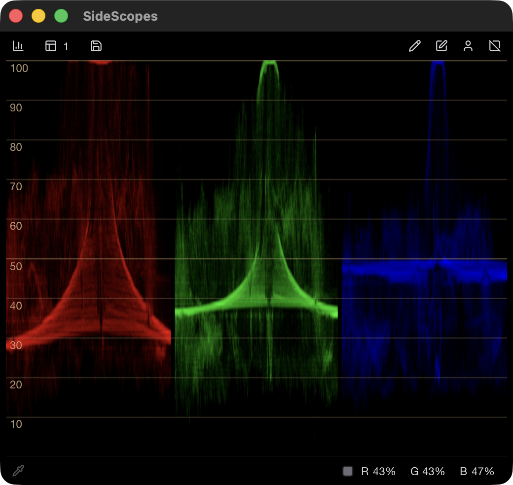
Task: Click the 100 scale label
Action: [x=19, y=69]
